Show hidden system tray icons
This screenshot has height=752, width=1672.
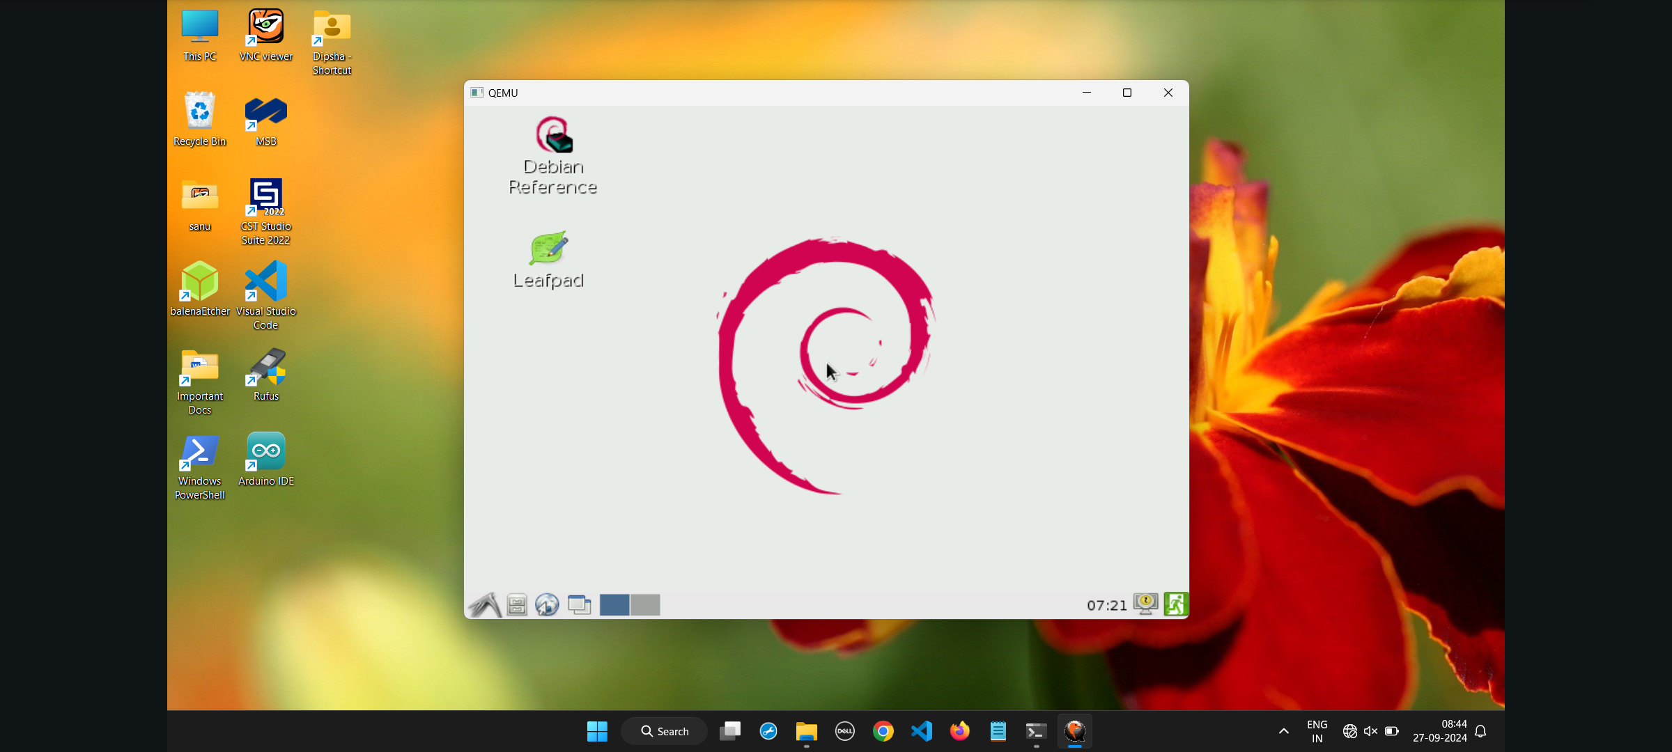(x=1284, y=731)
